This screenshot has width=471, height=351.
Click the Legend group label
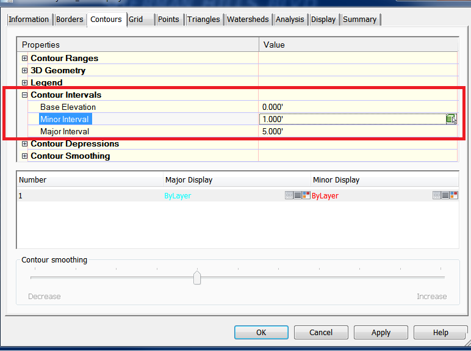(46, 82)
